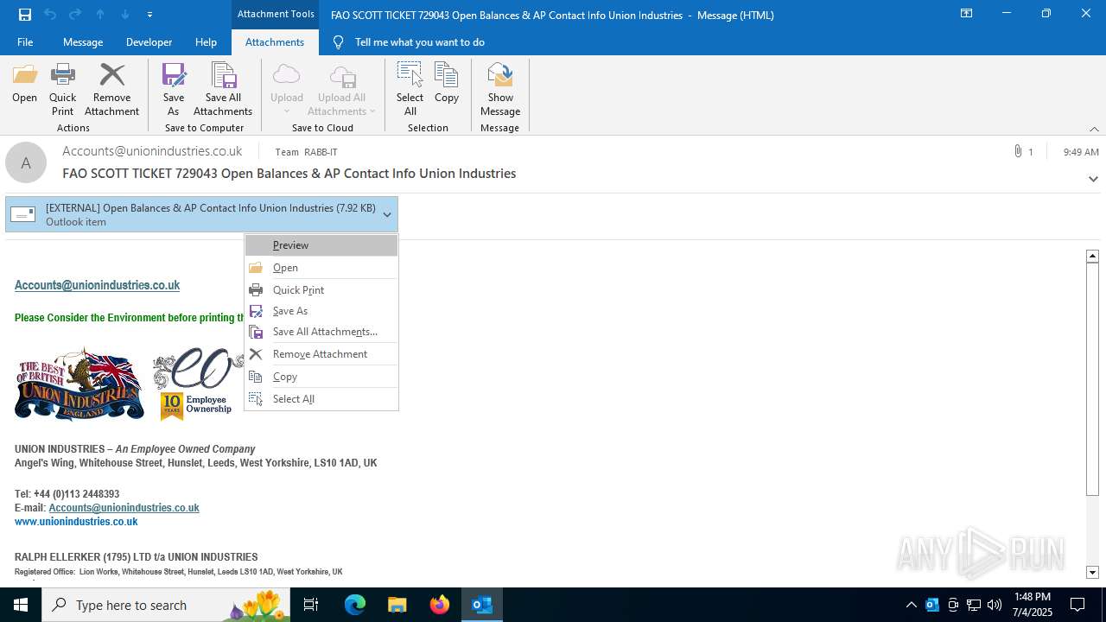
Task: Switch to the Message tab
Action: (83, 42)
